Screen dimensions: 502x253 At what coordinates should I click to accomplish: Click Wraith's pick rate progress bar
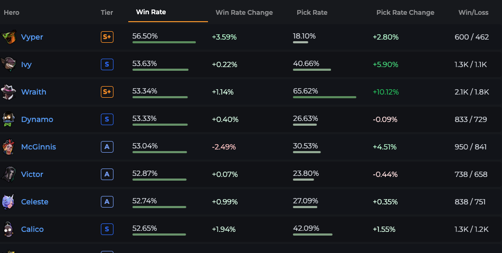[324, 97]
